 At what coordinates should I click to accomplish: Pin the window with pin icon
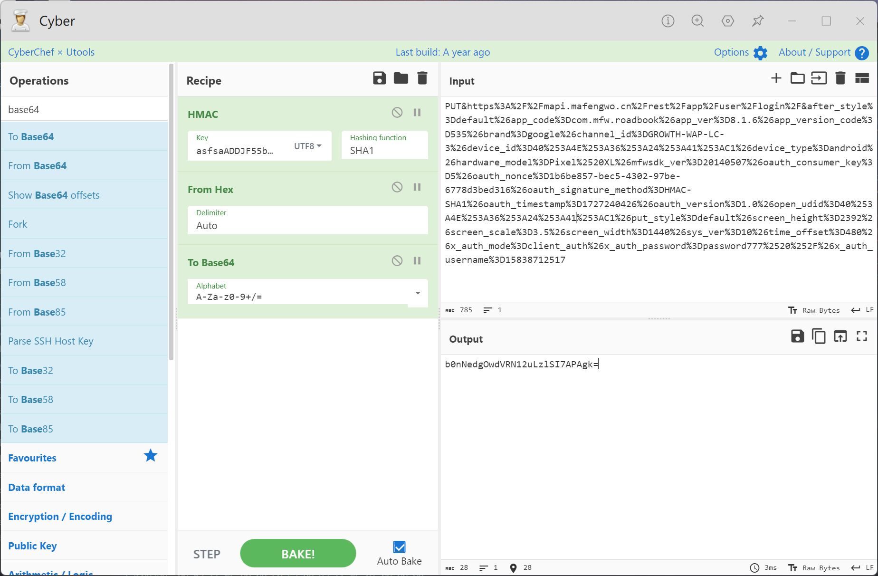point(758,21)
